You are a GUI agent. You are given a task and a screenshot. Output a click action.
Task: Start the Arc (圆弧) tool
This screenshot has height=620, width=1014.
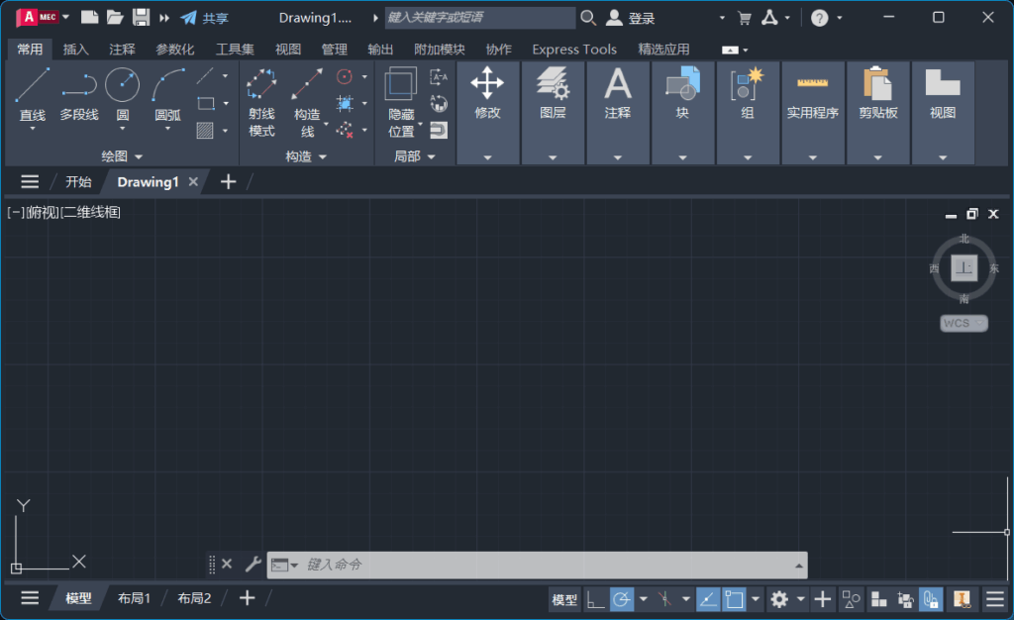166,99
